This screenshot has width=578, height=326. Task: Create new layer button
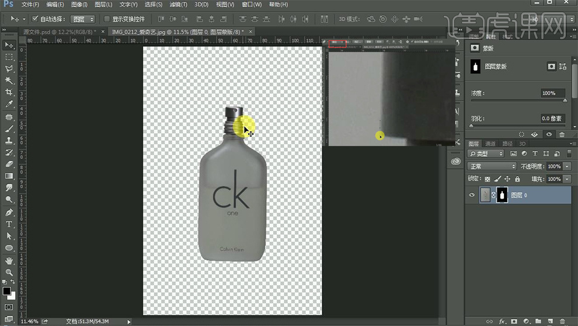tap(550, 321)
